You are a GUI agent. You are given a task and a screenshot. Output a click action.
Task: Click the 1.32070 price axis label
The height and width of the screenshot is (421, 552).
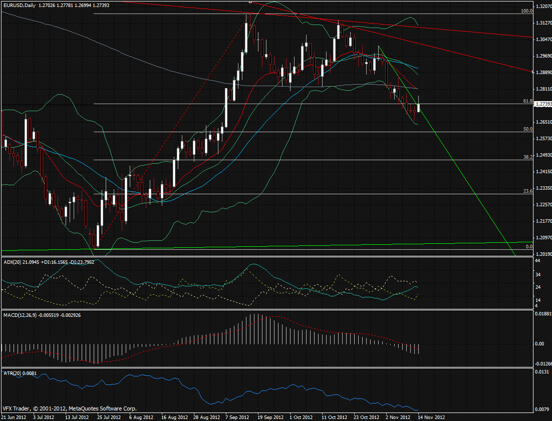[542, 7]
